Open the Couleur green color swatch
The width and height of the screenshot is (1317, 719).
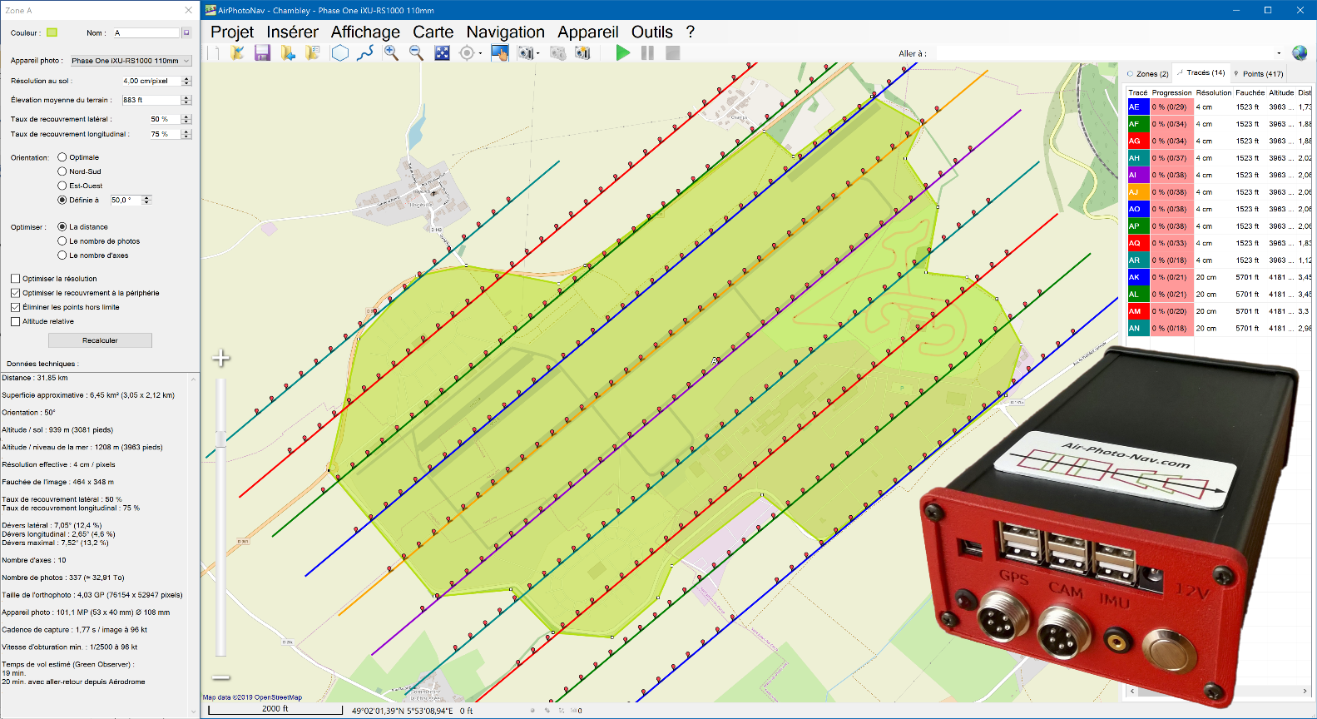tap(52, 33)
